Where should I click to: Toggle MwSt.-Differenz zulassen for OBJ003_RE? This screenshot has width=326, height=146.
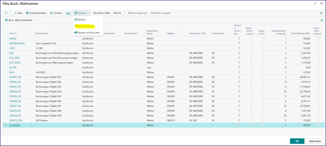(x=251, y=86)
